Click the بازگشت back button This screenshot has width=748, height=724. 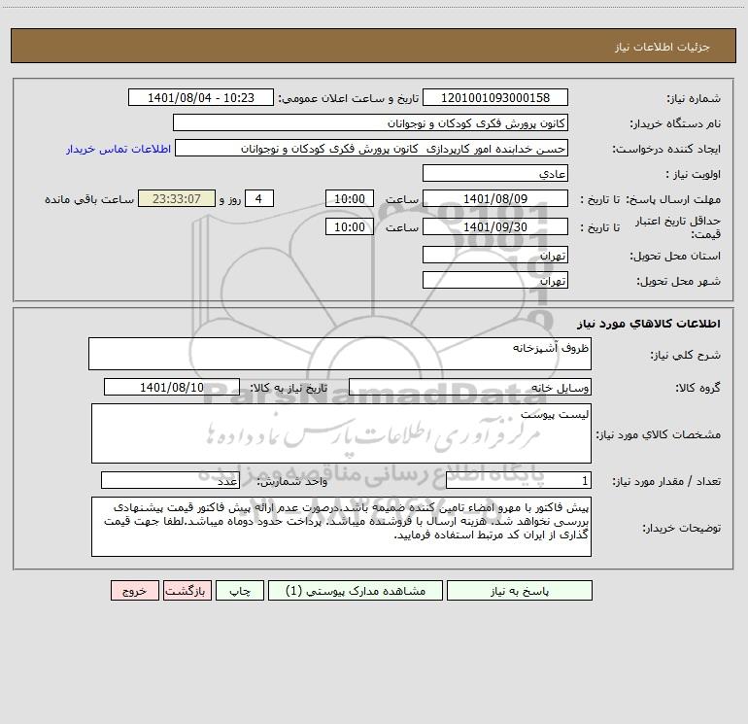coord(187,590)
